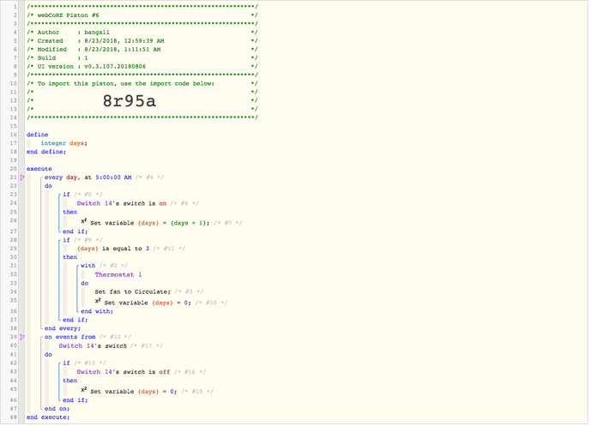Select condition 'Switch 14's switch is off'
Viewport: 592px width, 426px height.
pos(124,372)
